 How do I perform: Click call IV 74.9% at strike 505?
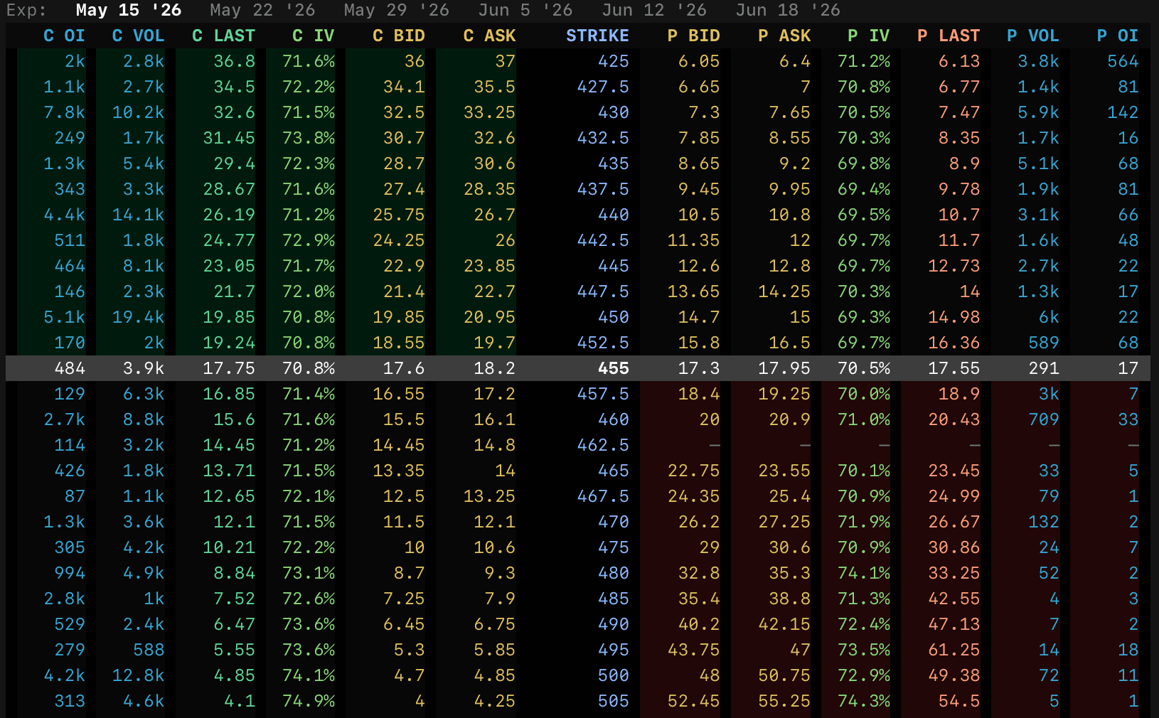[308, 701]
